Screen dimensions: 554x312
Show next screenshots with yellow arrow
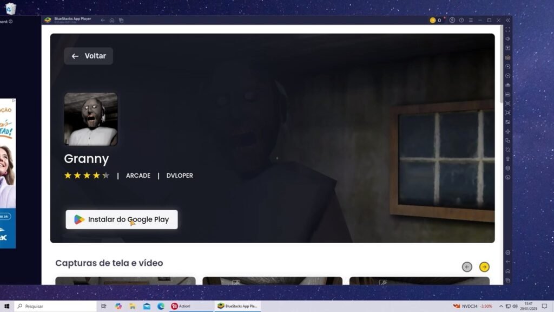click(484, 266)
